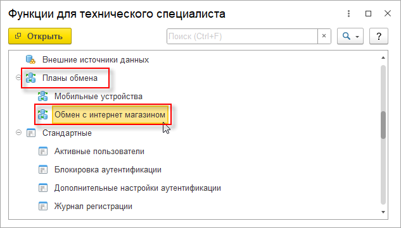401x228 pixels.
Task: Click the Блокировка аутентификации icon
Action: pos(43,170)
